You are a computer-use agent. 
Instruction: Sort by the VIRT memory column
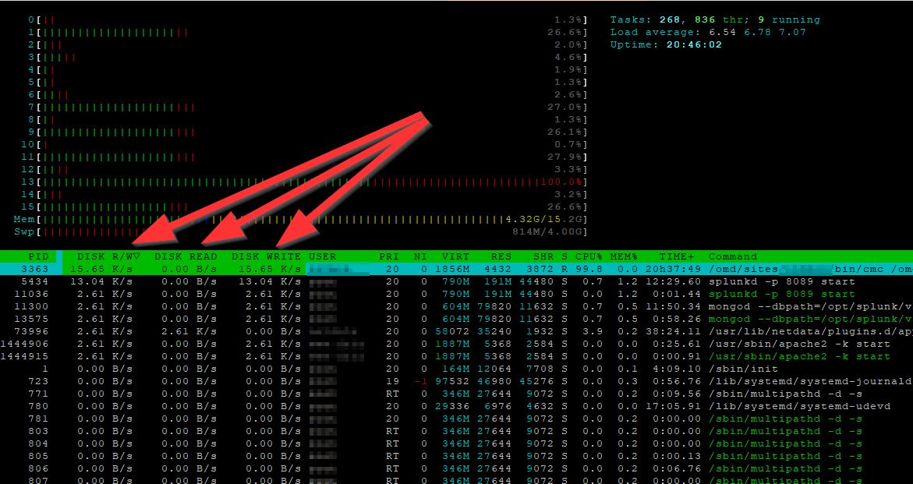(456, 256)
